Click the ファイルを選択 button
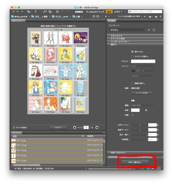This screenshot has width=173, height=184. point(142,93)
